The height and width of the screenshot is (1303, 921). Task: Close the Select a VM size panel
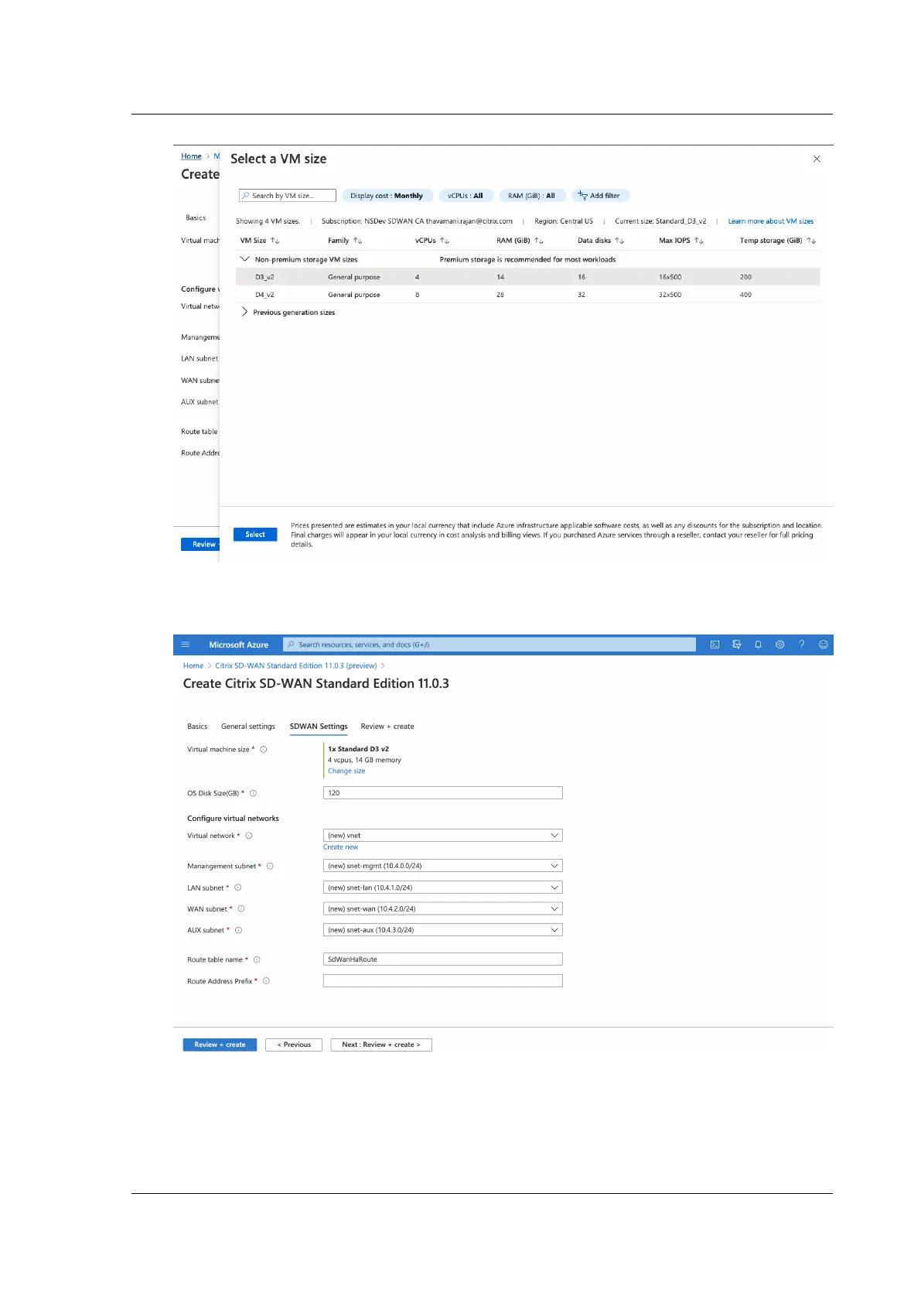click(x=817, y=159)
